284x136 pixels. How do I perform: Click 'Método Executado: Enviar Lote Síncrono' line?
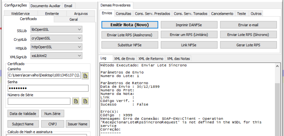pos(144,65)
